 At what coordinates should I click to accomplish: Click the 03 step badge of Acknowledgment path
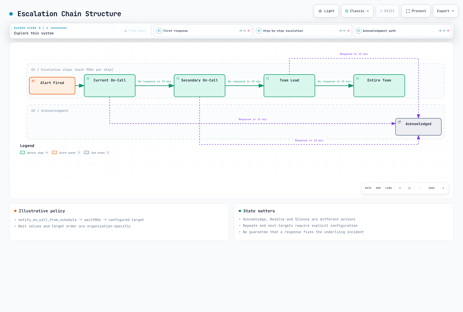359,31
